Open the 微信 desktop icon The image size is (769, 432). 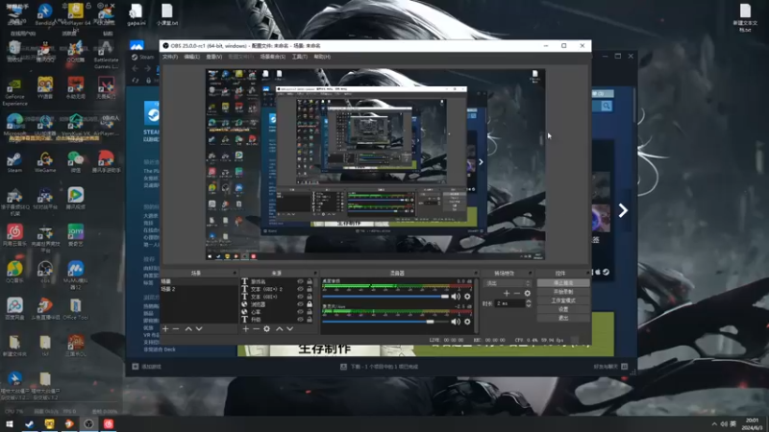(76, 162)
